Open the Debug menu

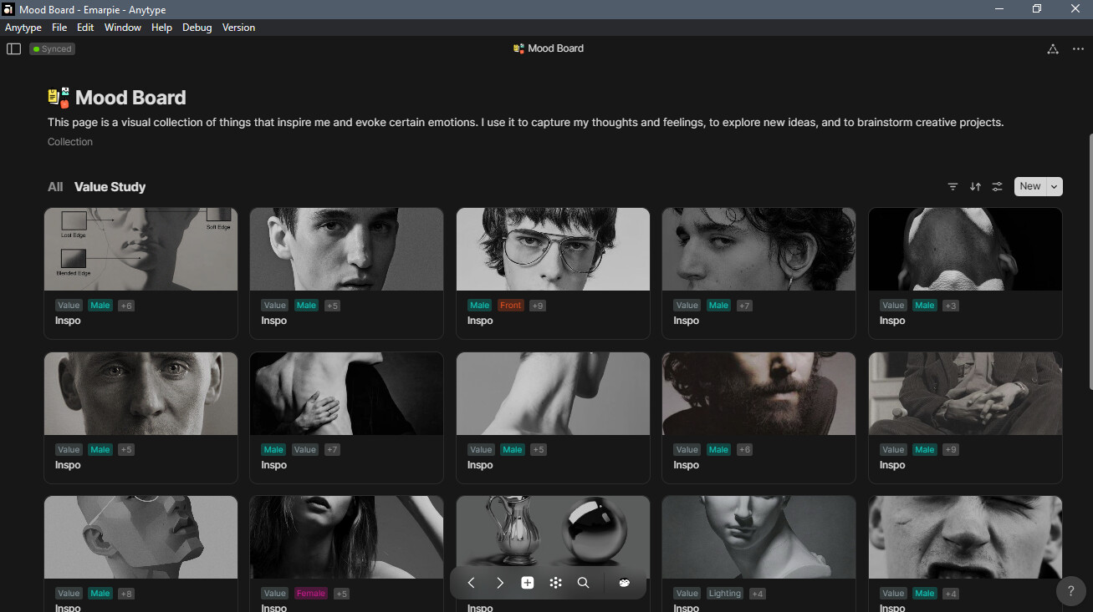(x=197, y=28)
